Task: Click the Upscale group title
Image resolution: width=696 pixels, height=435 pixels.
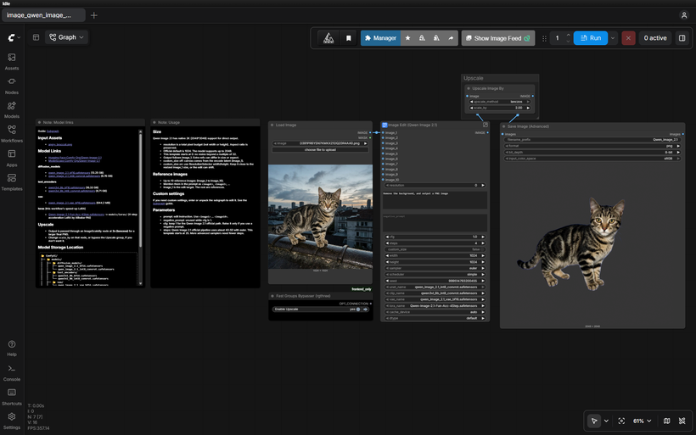Action: point(473,78)
